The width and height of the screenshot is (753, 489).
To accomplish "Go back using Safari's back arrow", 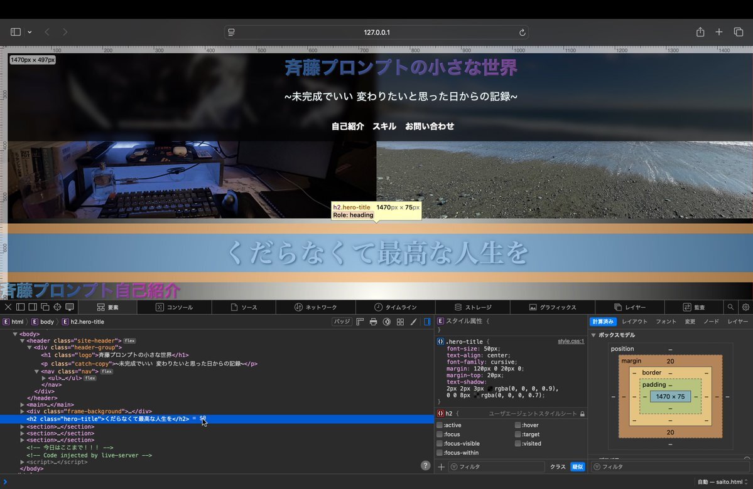I will (x=47, y=32).
